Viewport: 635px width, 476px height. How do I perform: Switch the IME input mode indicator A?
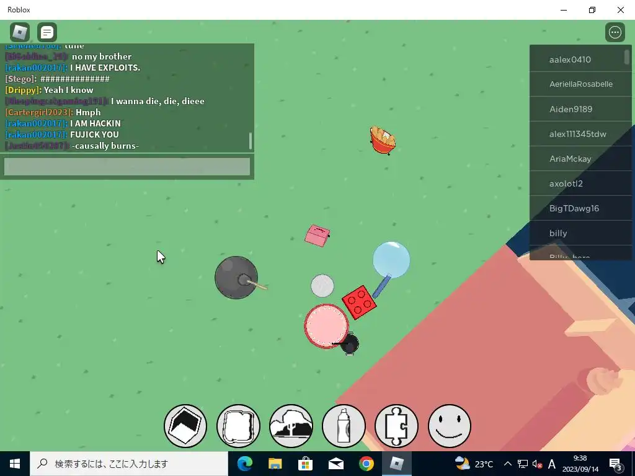pyautogui.click(x=551, y=464)
